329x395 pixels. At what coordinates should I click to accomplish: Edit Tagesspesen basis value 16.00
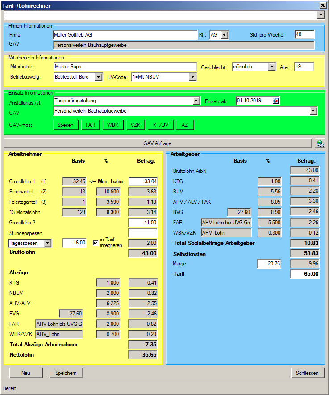[x=75, y=243]
